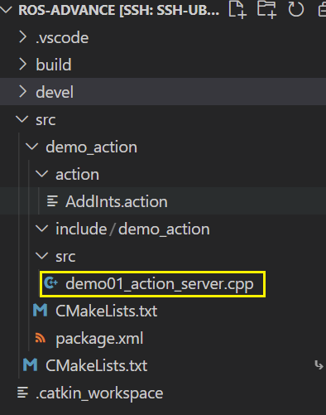Collapse the include/demo_action folder chevron

(42, 229)
